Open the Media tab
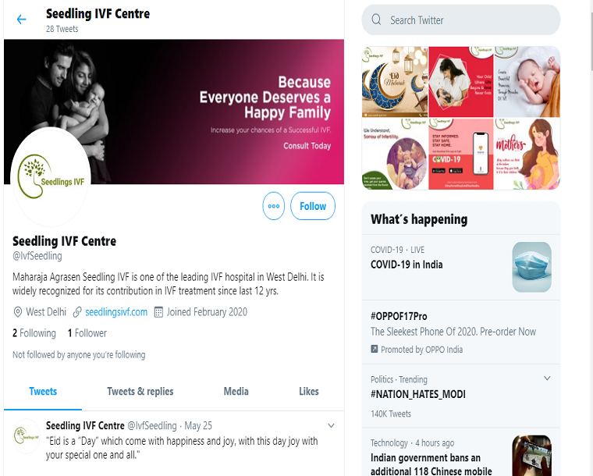Image resolution: width=593 pixels, height=476 pixels. pyautogui.click(x=236, y=391)
